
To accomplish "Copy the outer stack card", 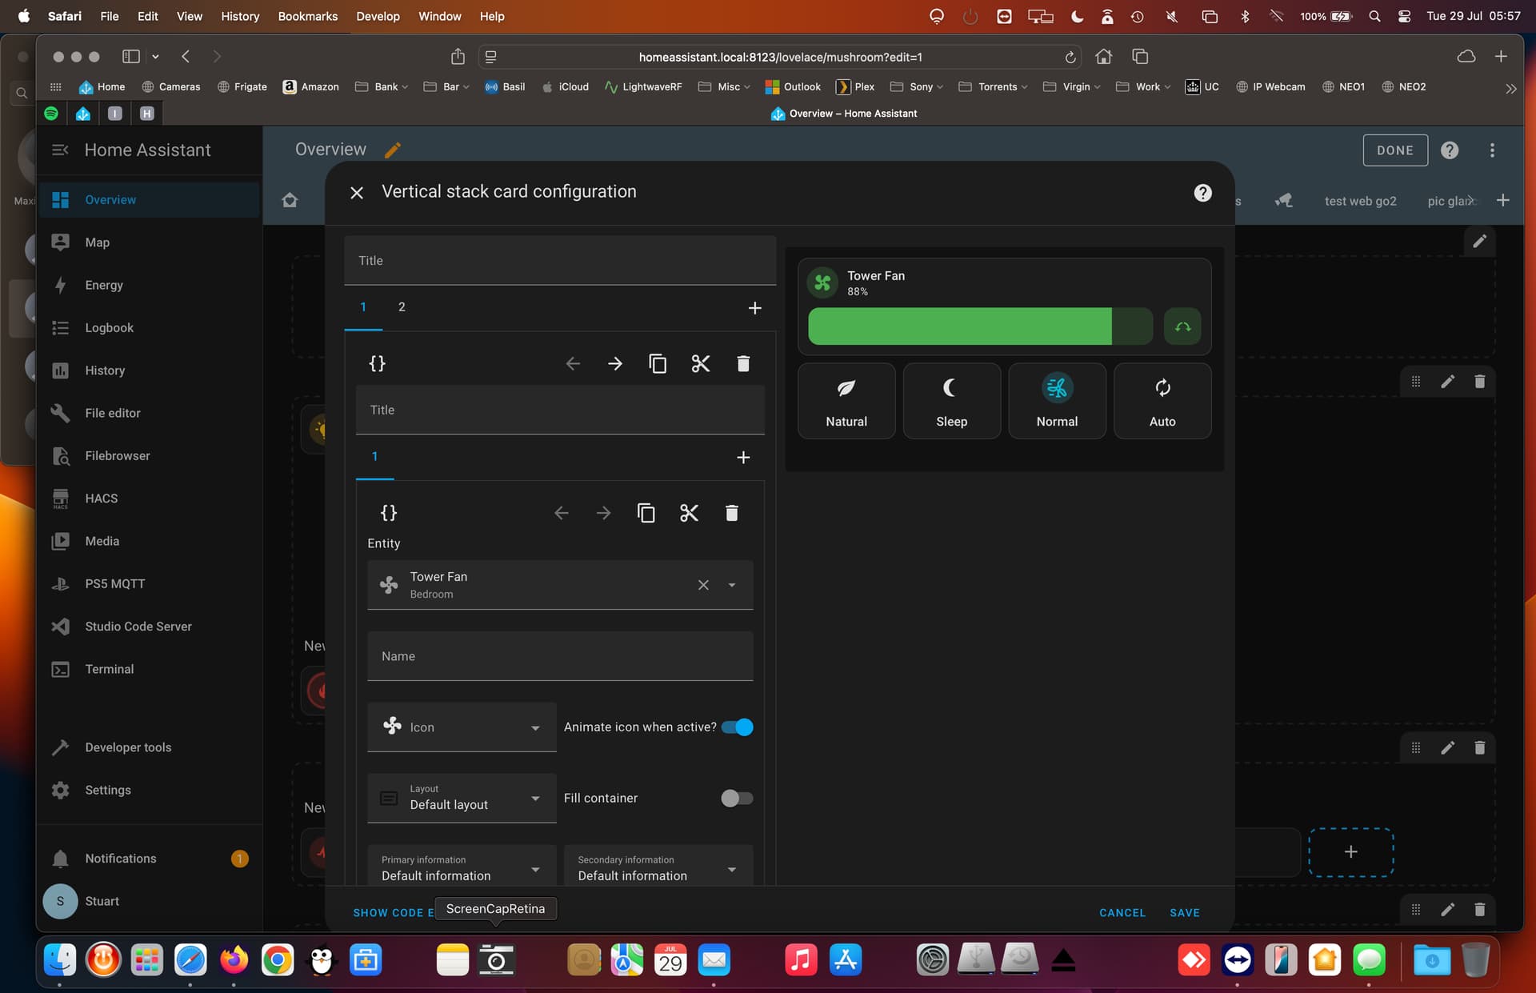I will pyautogui.click(x=658, y=363).
